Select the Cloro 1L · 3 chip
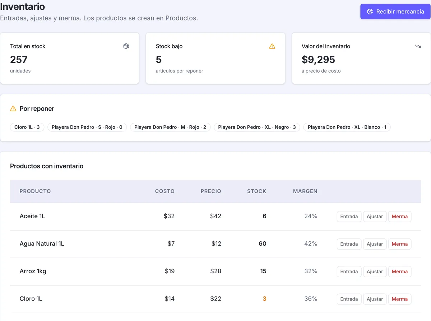Viewport: 431px width, 321px height. tap(27, 127)
